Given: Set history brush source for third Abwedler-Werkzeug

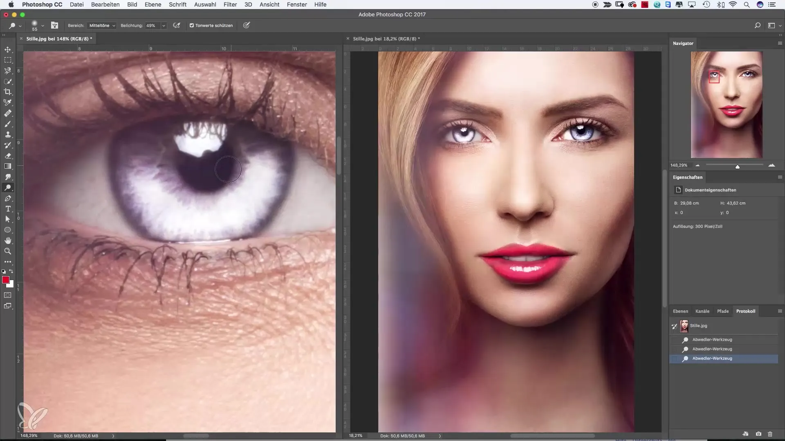Looking at the screenshot, I should click(x=674, y=359).
